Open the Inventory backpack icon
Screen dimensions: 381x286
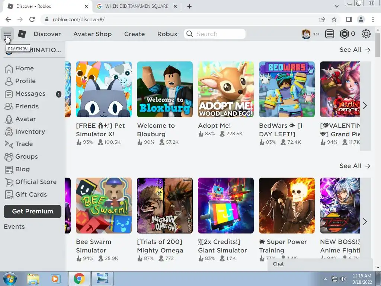[9, 131]
